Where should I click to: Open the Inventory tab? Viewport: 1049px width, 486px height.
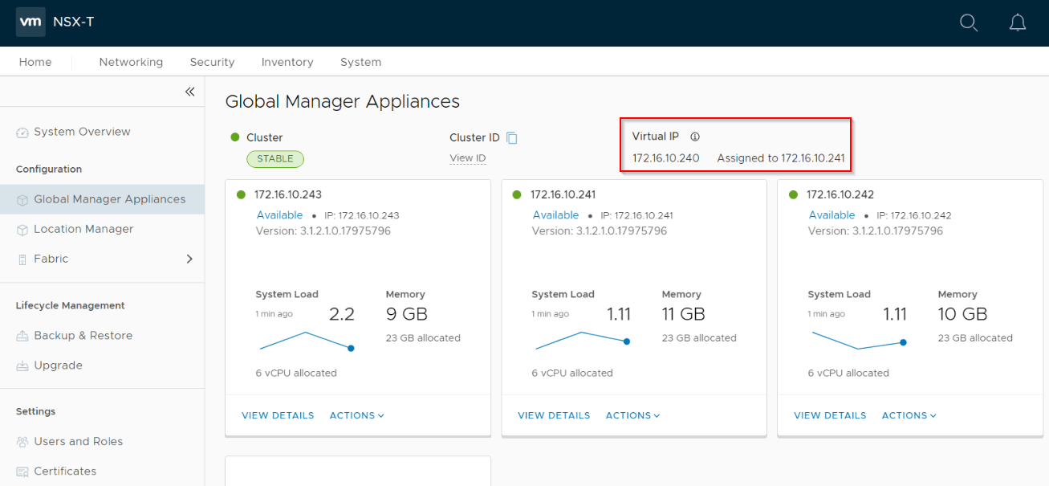[x=287, y=62]
